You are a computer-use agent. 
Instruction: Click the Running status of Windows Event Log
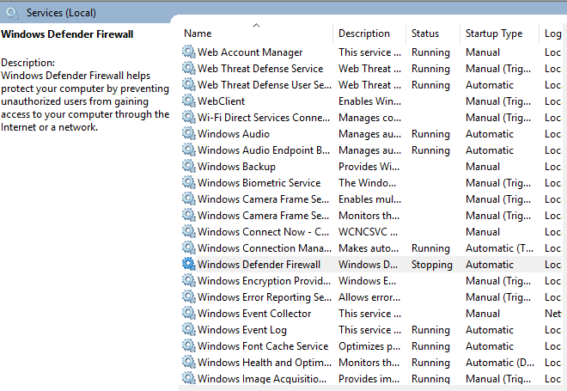[430, 330]
